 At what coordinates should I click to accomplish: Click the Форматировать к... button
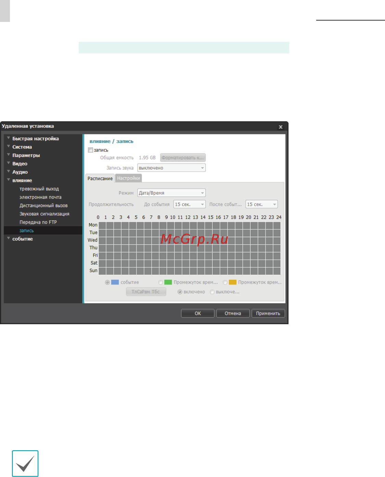click(183, 158)
